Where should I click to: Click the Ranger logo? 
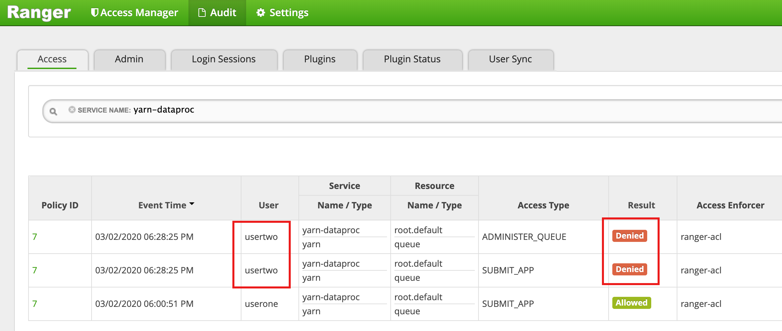(39, 13)
